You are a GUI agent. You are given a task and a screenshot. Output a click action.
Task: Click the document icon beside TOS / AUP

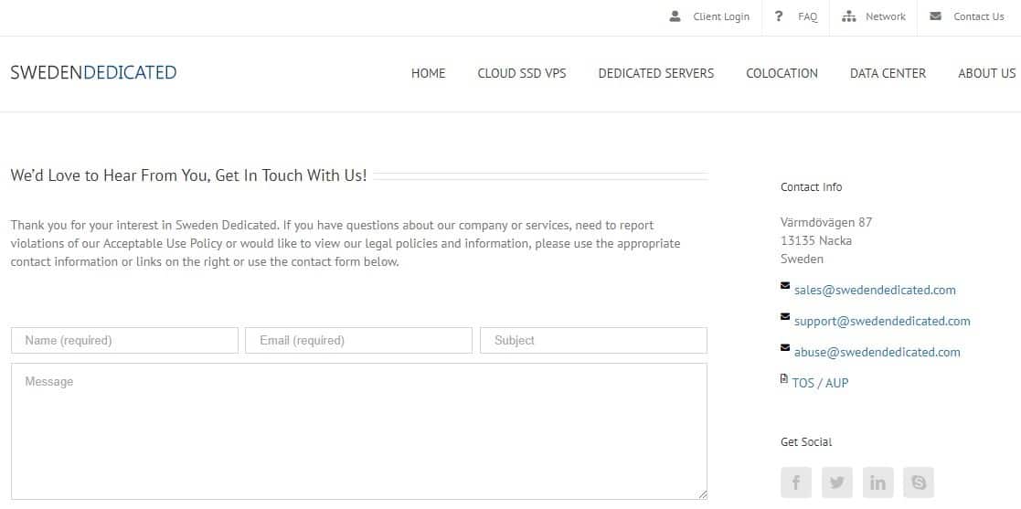click(784, 378)
